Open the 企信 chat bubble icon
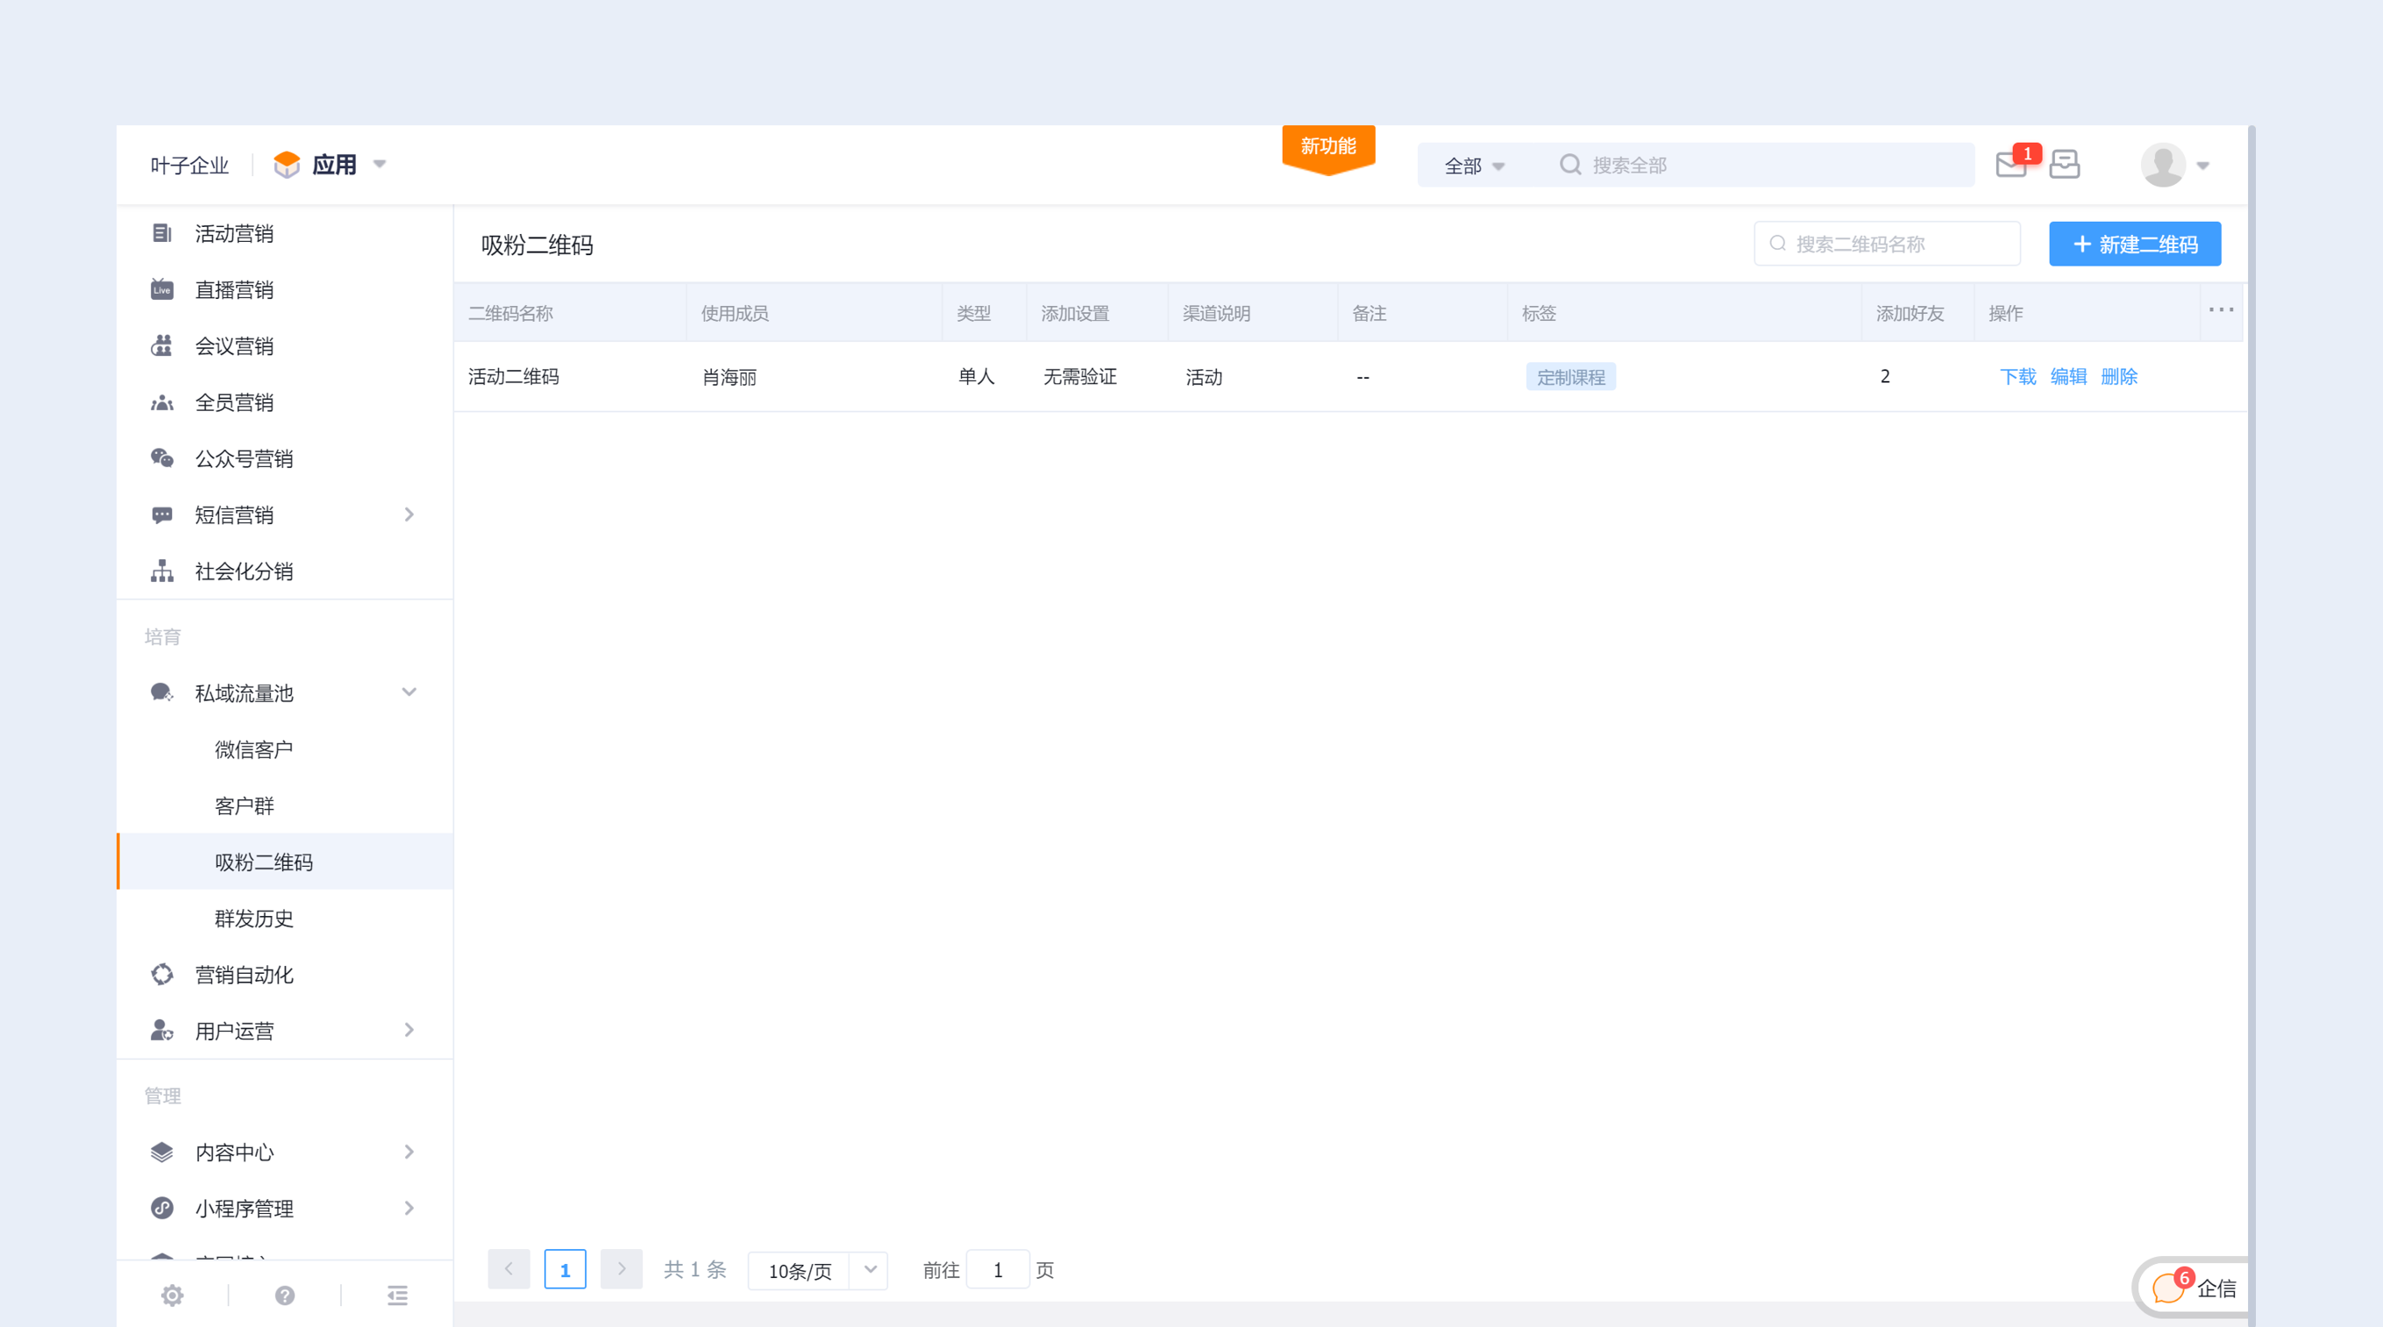Image resolution: width=2383 pixels, height=1327 pixels. [2168, 1288]
